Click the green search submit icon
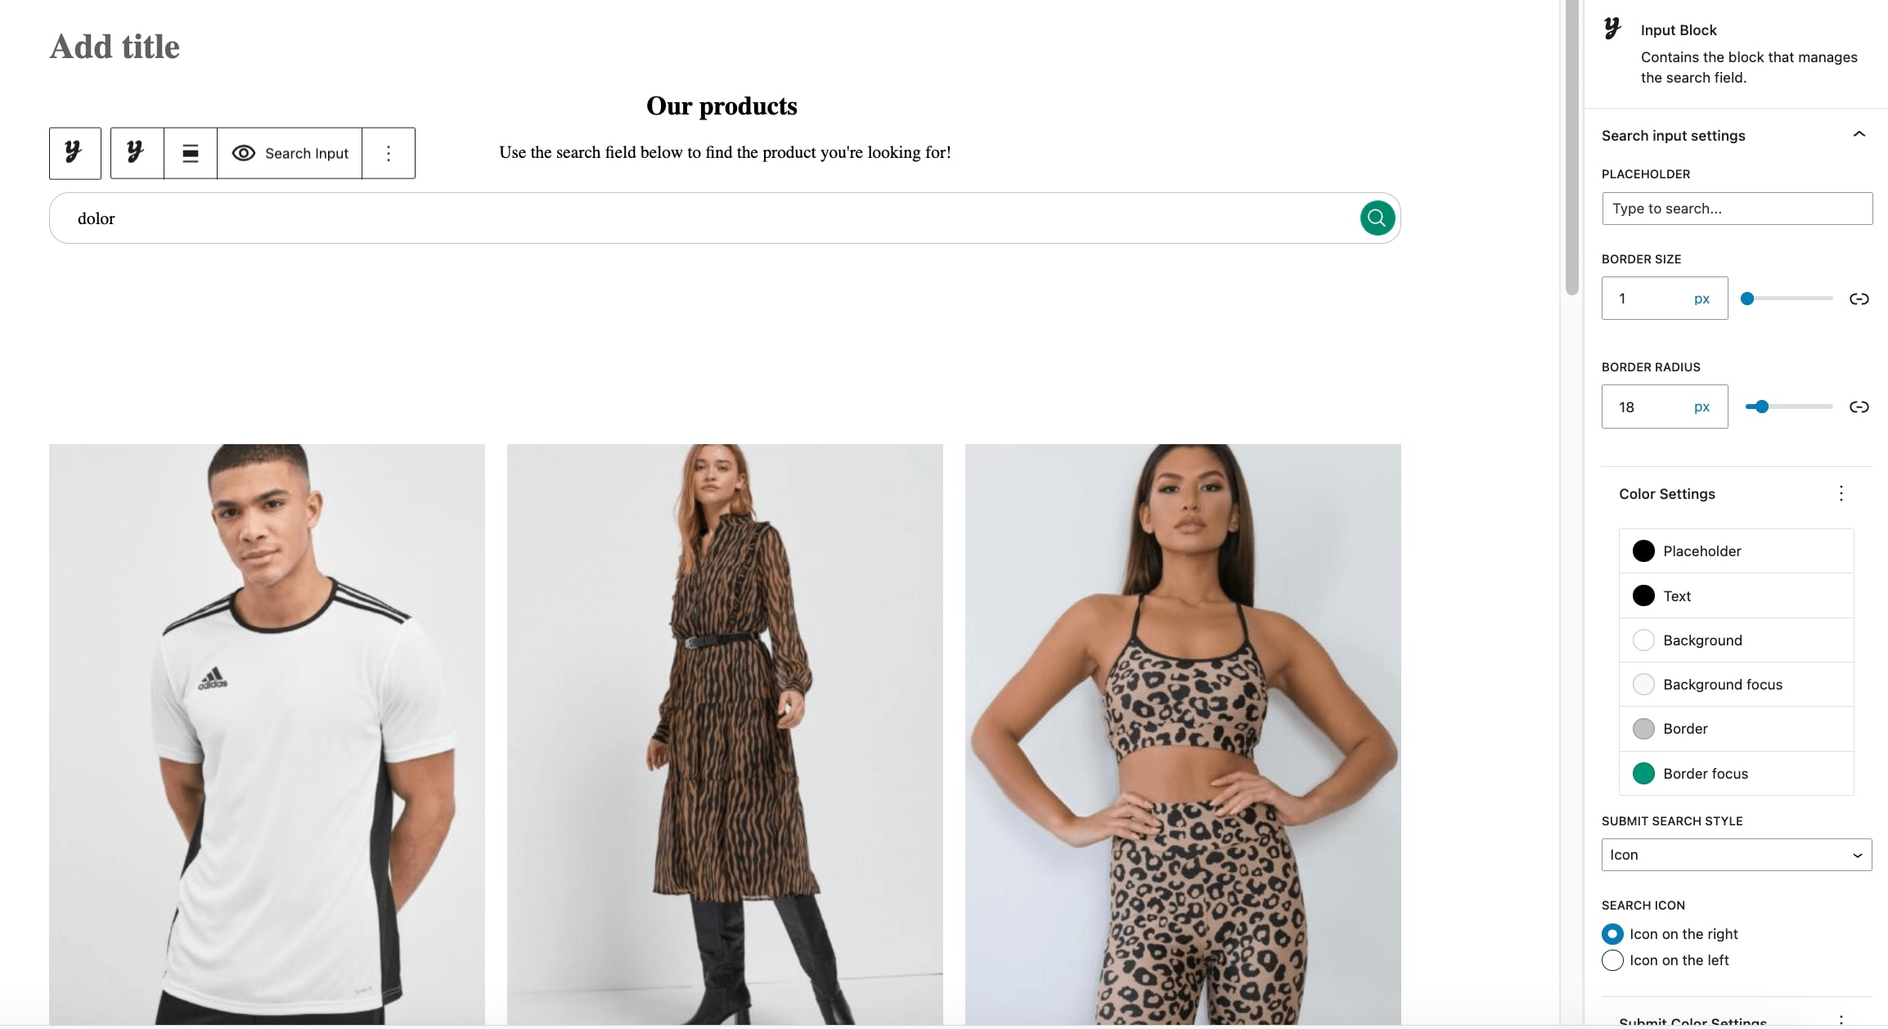 (1377, 218)
